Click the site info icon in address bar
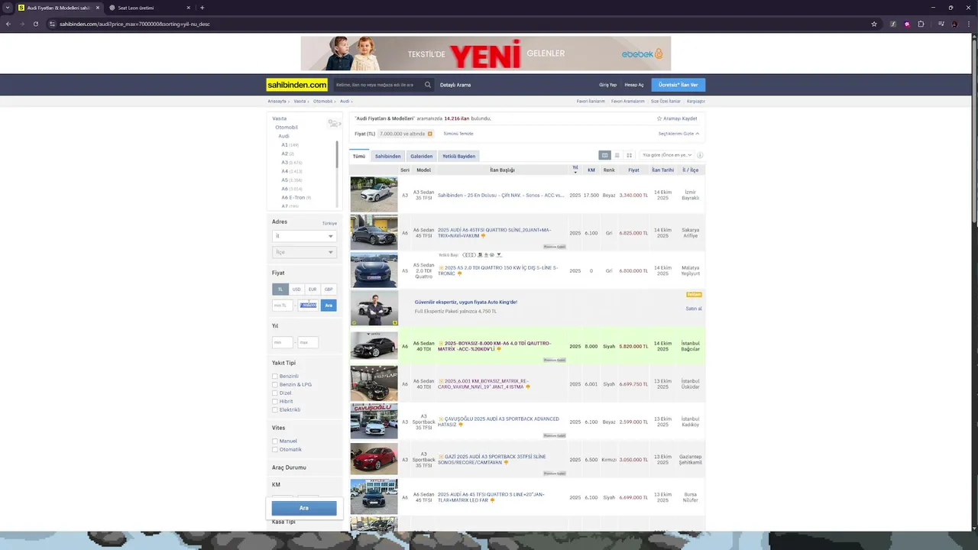 [x=52, y=24]
